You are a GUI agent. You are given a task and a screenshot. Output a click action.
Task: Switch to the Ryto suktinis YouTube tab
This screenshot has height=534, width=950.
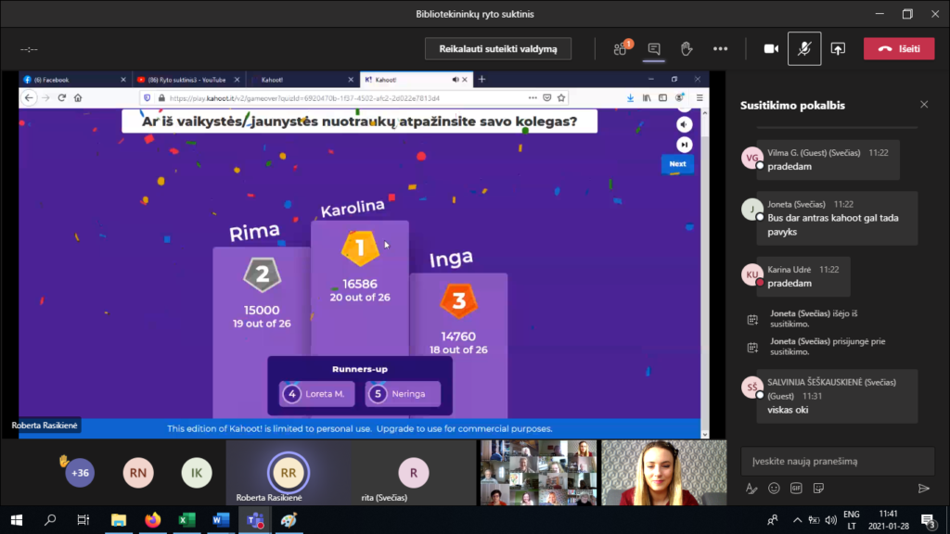(186, 80)
